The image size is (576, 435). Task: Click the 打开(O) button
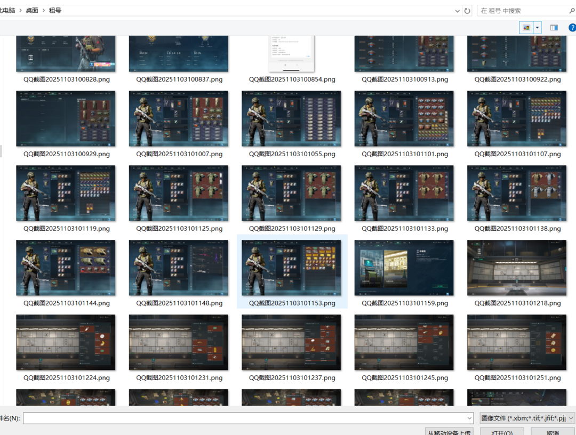502,431
